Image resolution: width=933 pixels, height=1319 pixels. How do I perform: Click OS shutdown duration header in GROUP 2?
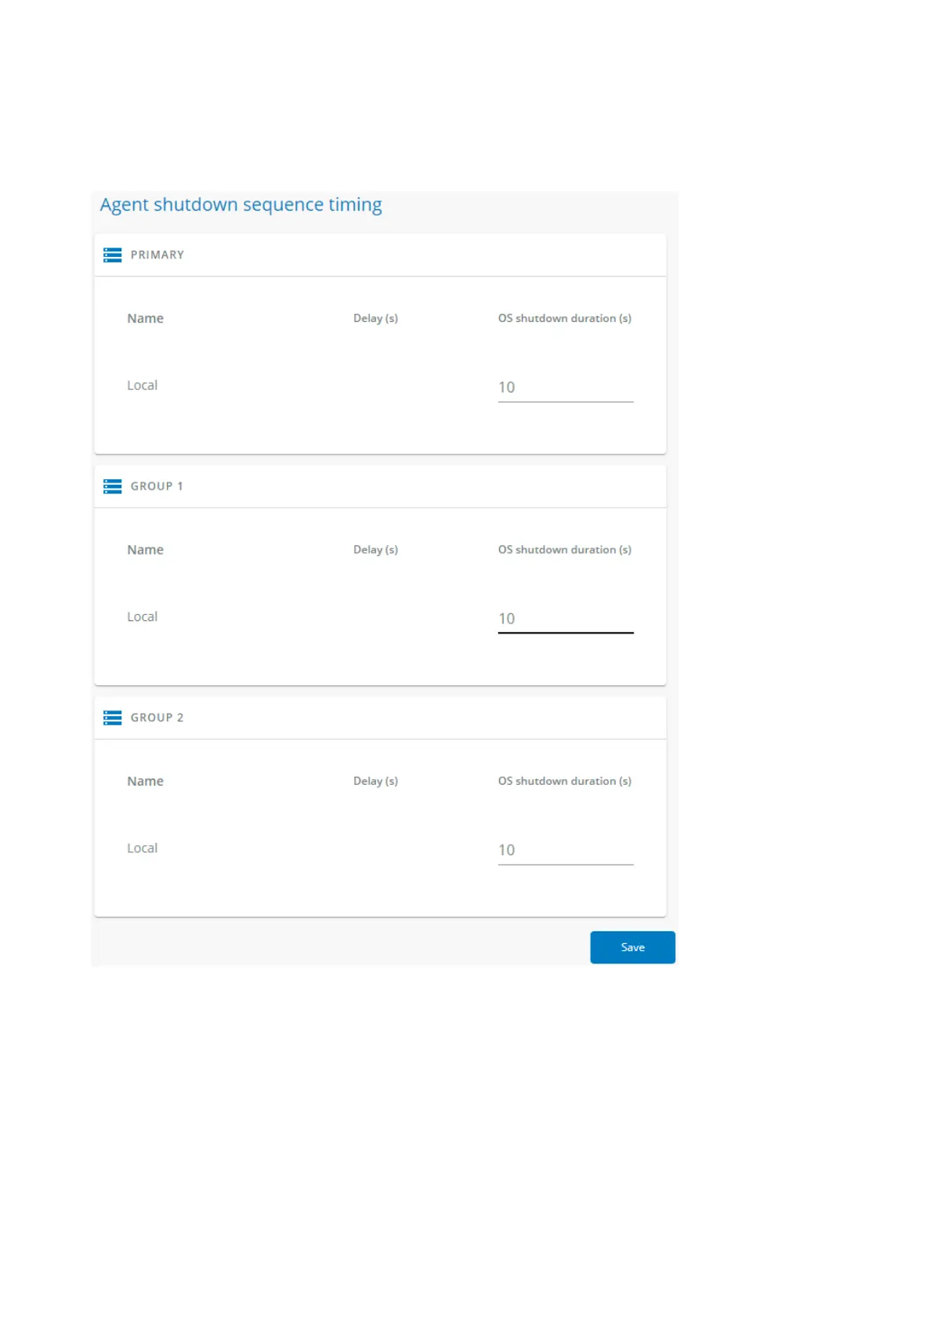pyautogui.click(x=564, y=781)
